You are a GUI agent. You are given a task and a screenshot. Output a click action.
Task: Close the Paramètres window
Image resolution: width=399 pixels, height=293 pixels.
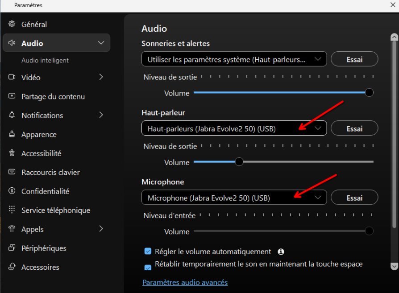pyautogui.click(x=393, y=5)
